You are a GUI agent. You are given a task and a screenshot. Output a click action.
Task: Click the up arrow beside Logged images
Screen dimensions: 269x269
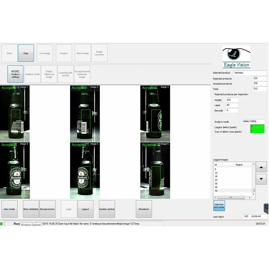[261, 167]
